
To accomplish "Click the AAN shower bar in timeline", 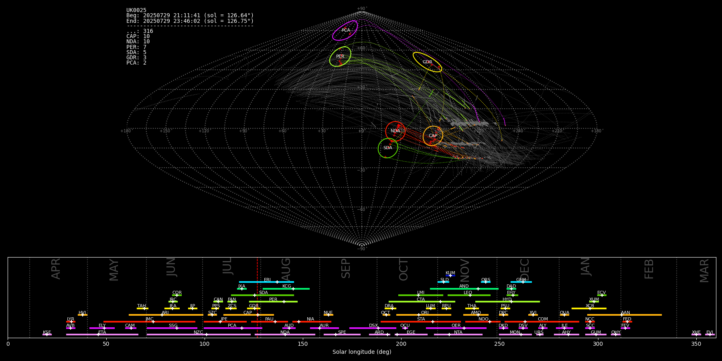I will (625, 315).
